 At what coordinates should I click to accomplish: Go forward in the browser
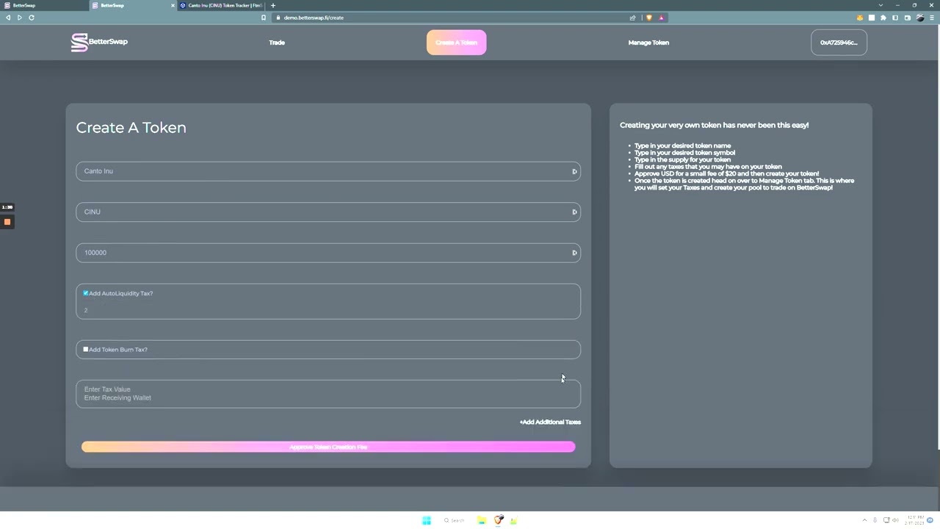19,18
